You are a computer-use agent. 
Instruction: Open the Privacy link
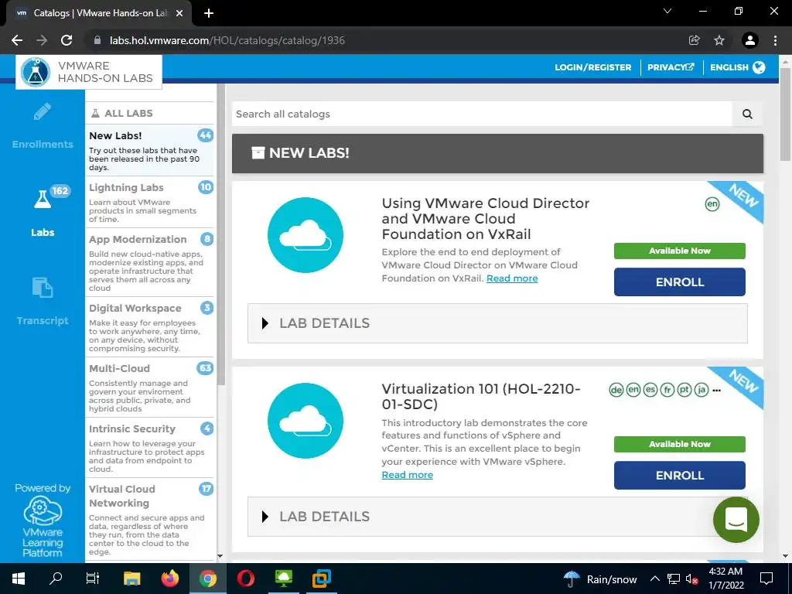click(671, 67)
